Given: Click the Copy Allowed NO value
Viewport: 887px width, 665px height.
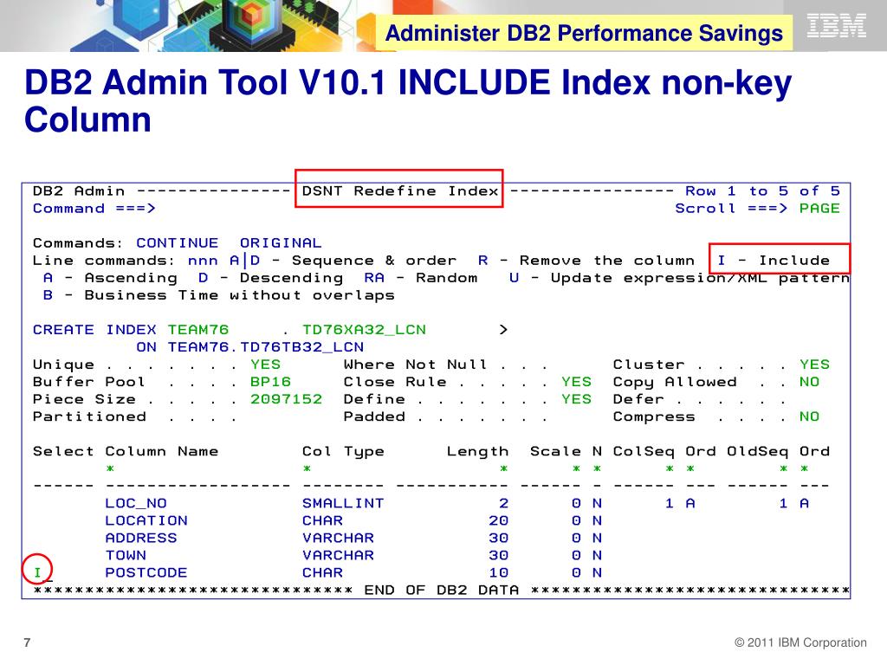Looking at the screenshot, I should (x=809, y=382).
